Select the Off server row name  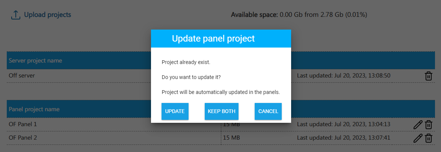pyautogui.click(x=22, y=76)
